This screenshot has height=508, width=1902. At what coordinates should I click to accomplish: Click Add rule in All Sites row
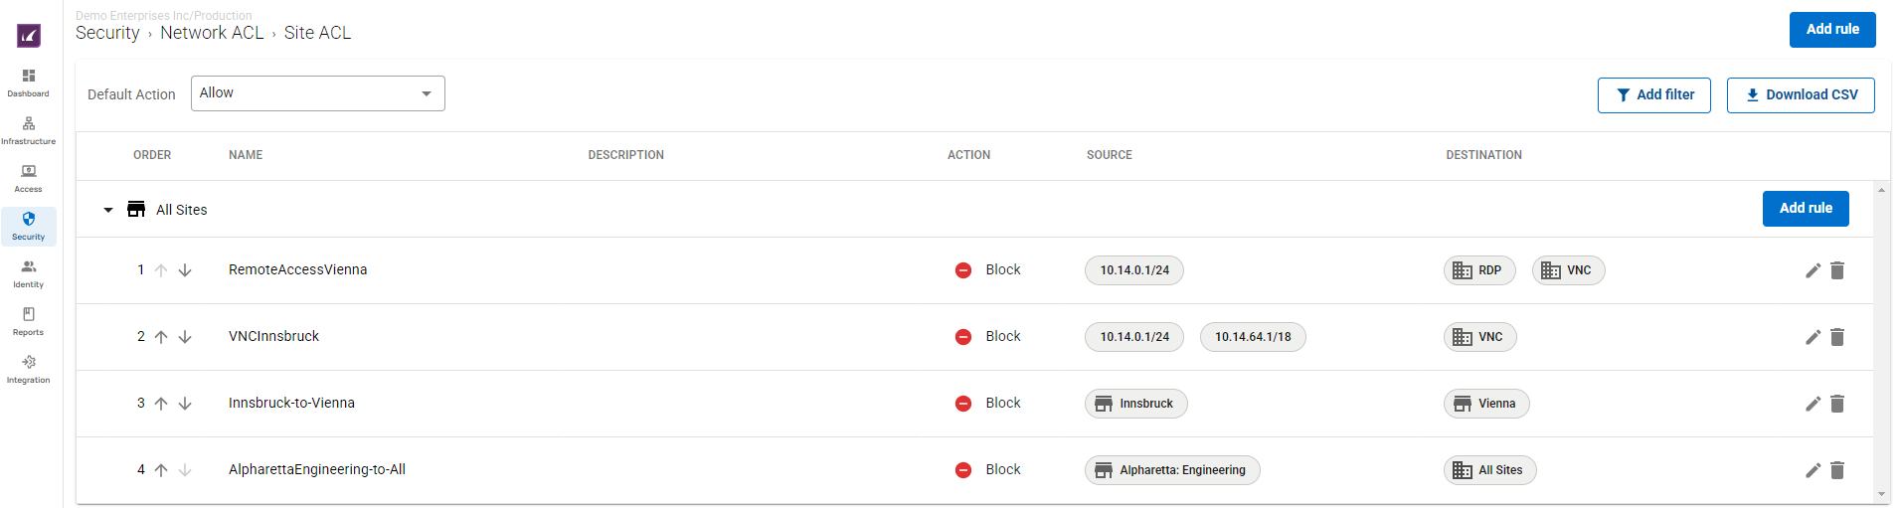pos(1806,209)
